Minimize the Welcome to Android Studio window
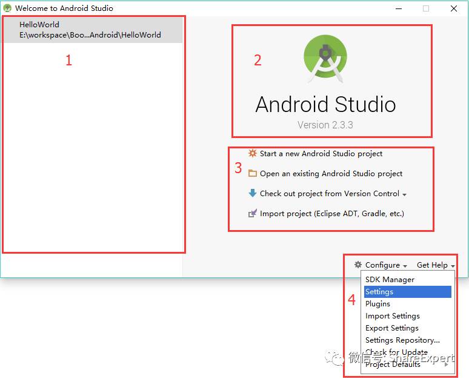 pyautogui.click(x=399, y=8)
